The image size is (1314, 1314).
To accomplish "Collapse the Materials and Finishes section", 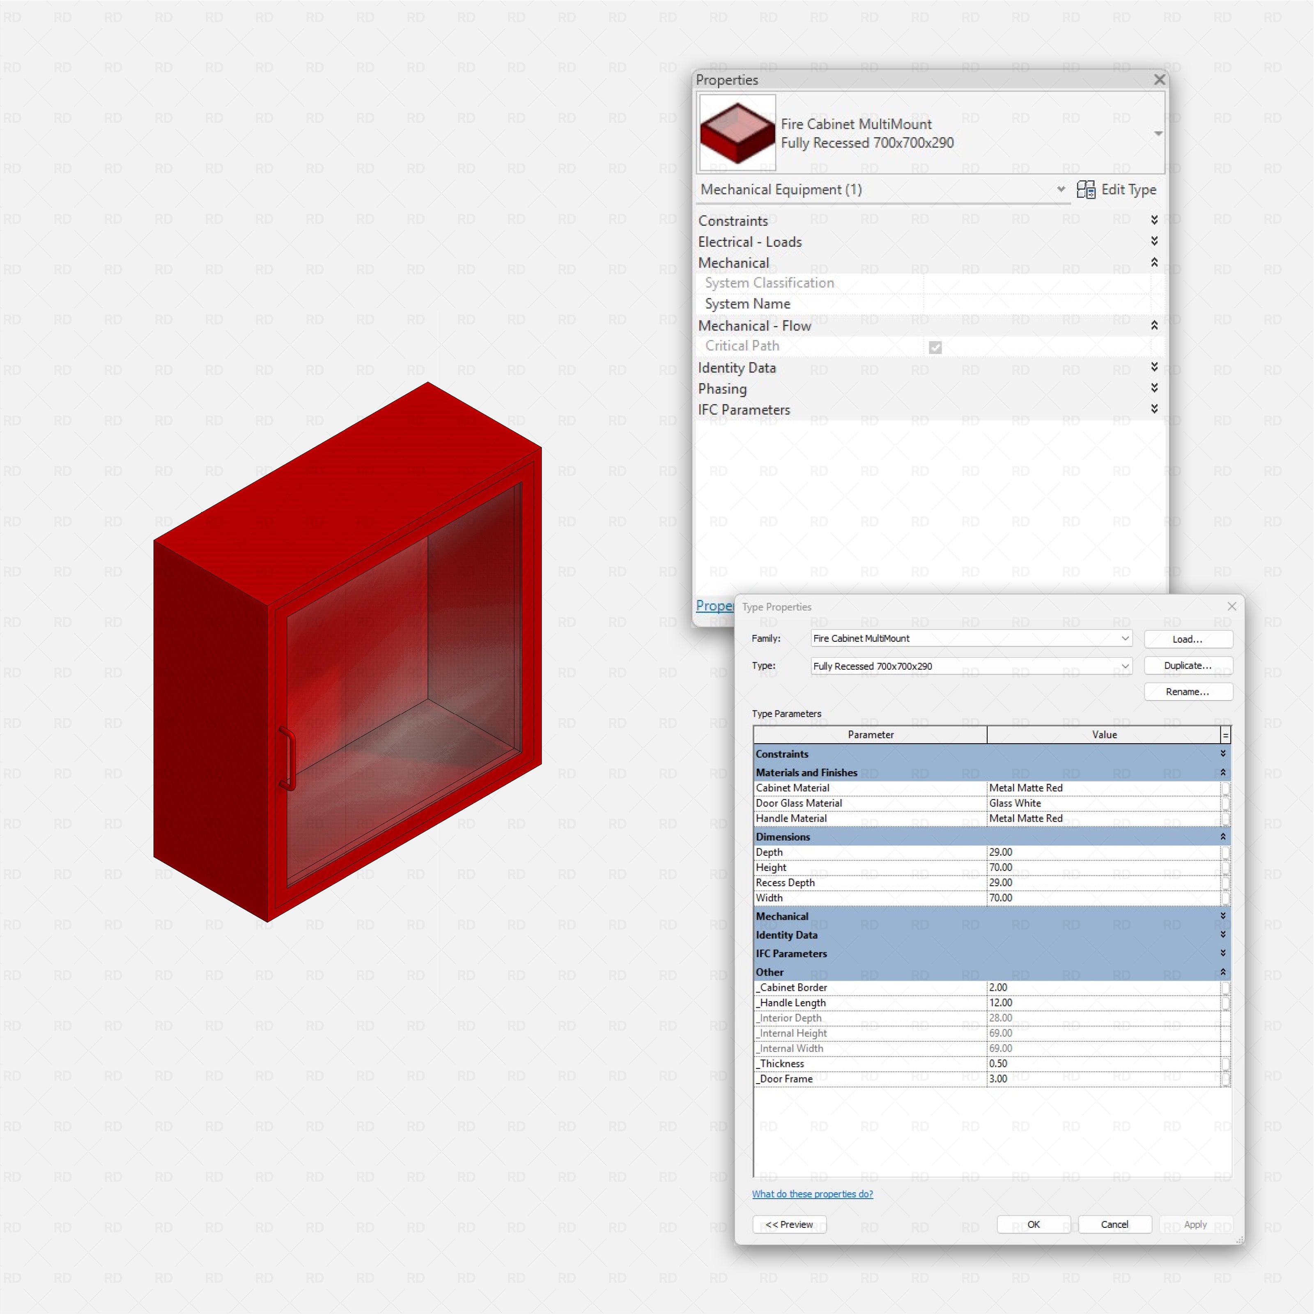I will click(x=1223, y=772).
